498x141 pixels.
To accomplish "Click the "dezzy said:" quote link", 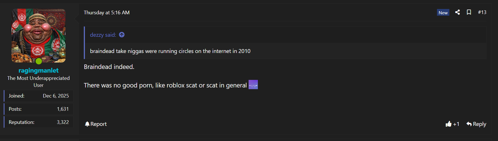I will (x=103, y=35).
